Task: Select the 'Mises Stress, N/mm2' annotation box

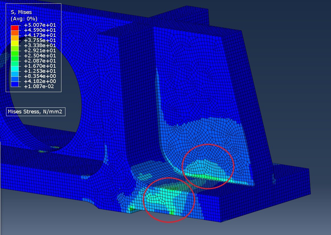Action: tap(36, 112)
